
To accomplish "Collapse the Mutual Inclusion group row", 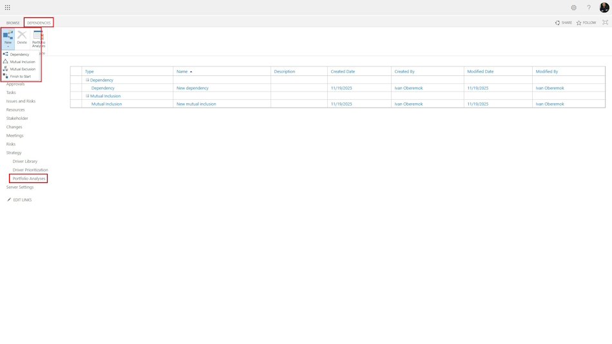I will [x=88, y=96].
